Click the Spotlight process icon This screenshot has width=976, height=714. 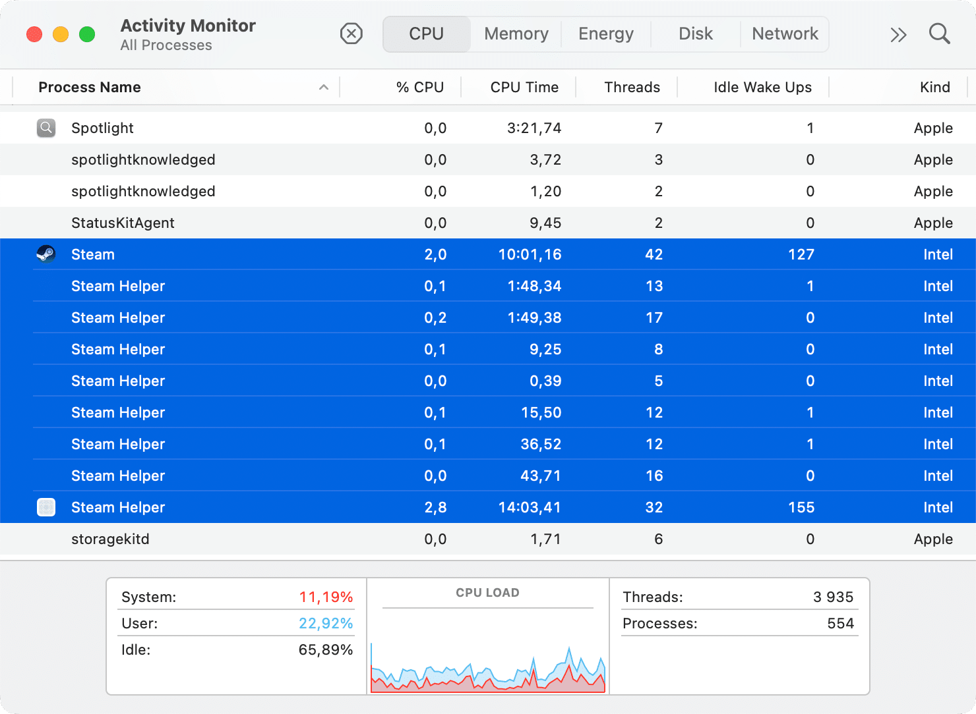point(46,128)
